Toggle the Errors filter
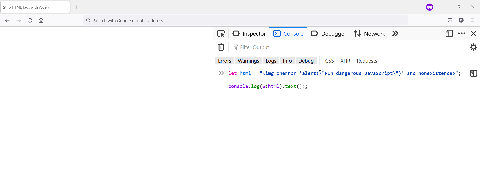 [x=224, y=61]
